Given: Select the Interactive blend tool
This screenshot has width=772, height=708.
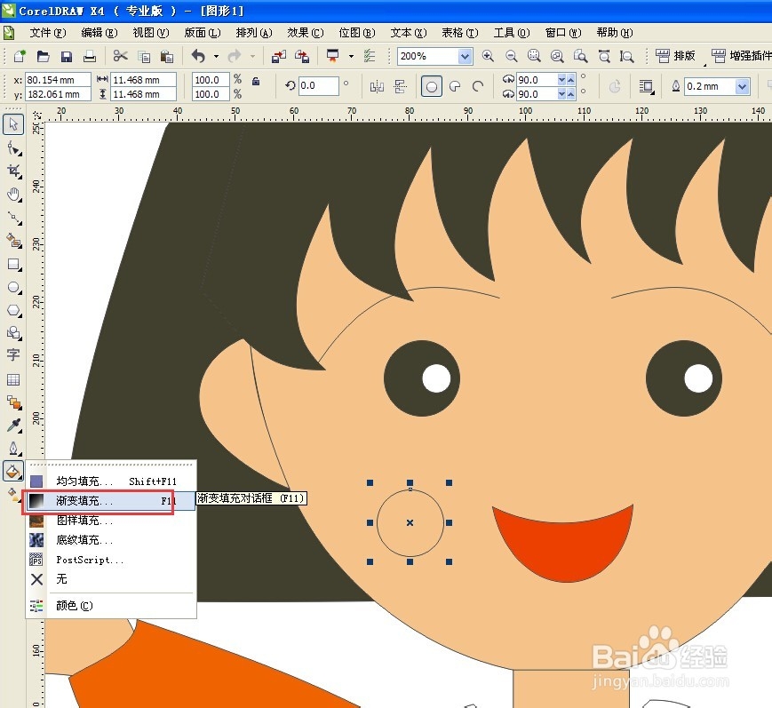Looking at the screenshot, I should [14, 402].
